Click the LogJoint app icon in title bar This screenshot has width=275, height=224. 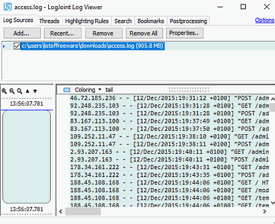[7, 7]
